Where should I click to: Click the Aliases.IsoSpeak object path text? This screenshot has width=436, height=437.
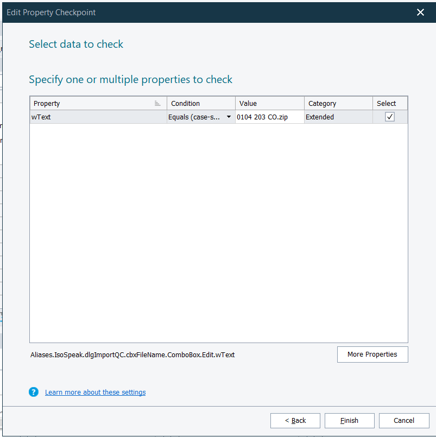(x=132, y=354)
